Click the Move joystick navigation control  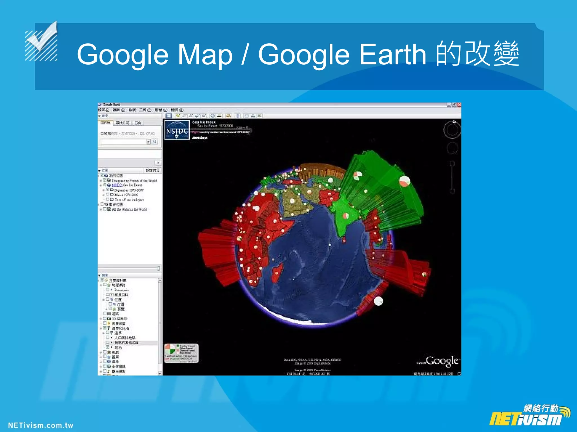click(452, 148)
